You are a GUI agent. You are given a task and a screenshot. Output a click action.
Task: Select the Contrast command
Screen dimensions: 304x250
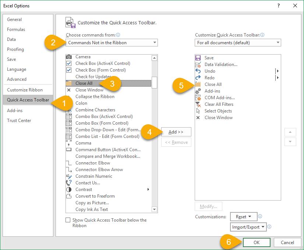pyautogui.click(x=84, y=190)
